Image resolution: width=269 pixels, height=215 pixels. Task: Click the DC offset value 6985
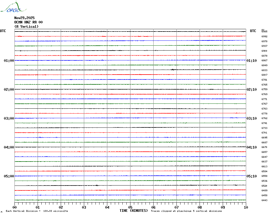point(264,31)
